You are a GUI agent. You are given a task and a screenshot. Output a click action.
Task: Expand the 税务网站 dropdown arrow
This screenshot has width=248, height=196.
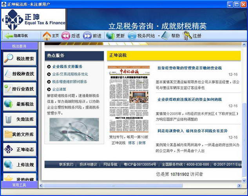pos(159,36)
